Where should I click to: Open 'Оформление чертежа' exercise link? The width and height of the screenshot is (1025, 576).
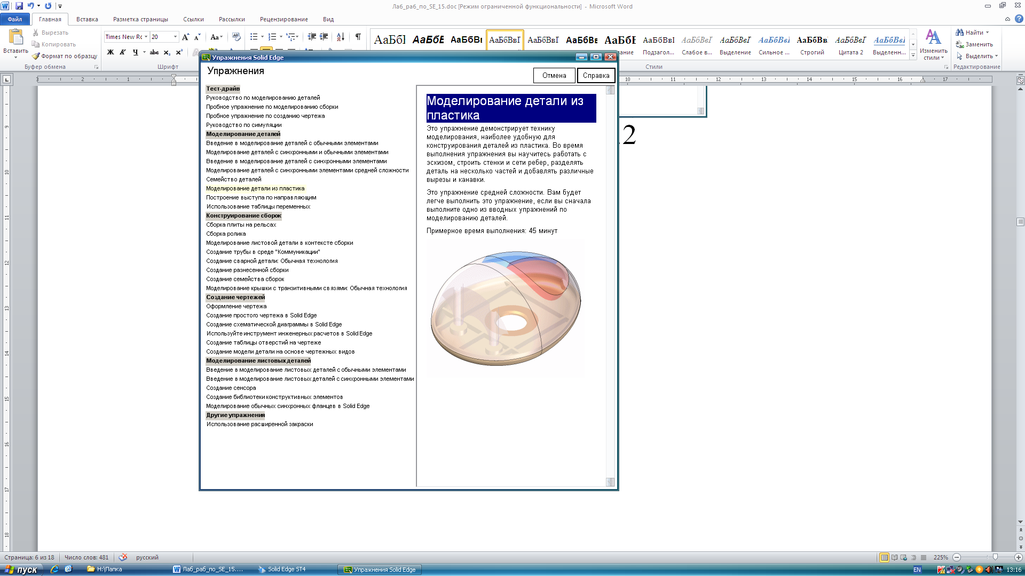[x=236, y=306]
